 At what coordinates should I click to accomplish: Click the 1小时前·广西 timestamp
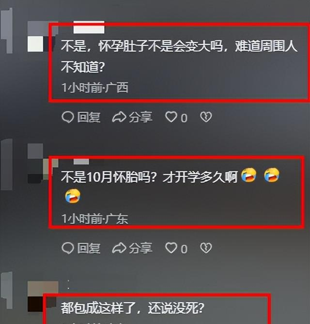coord(95,88)
